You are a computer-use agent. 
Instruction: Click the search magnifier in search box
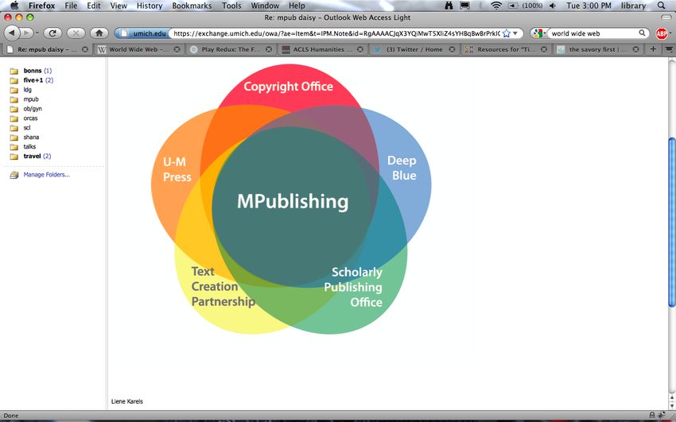pyautogui.click(x=642, y=33)
